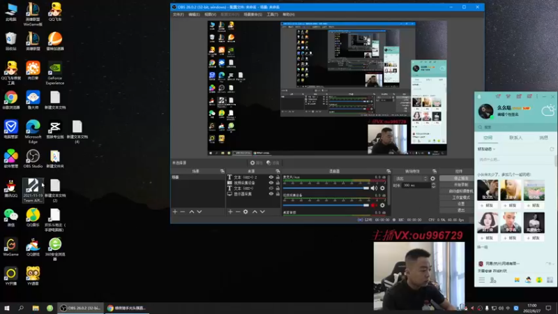Screen dimensions: 558x314
Task: Open settings gear for 视频采集设备 mixer channel
Action: [x=382, y=205]
